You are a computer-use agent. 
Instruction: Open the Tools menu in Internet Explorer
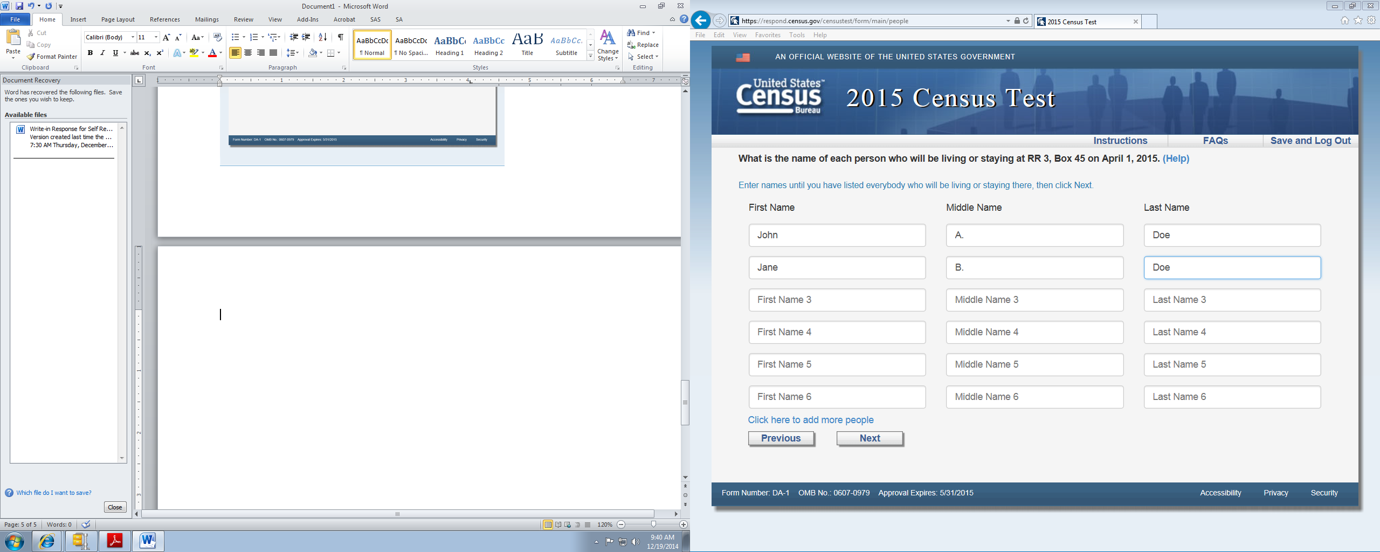pos(797,35)
